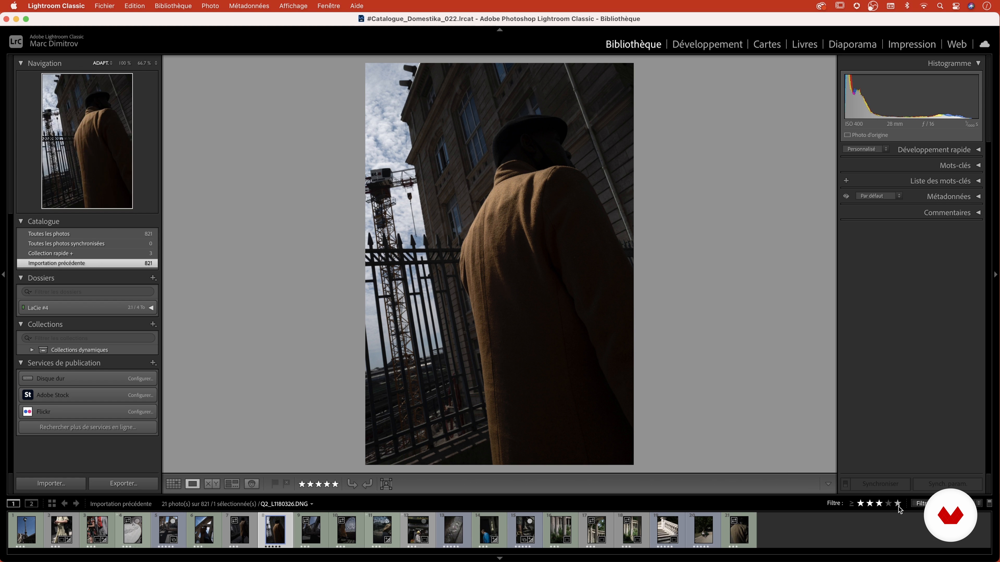
Task: Click the Exporter... button
Action: pyautogui.click(x=123, y=483)
